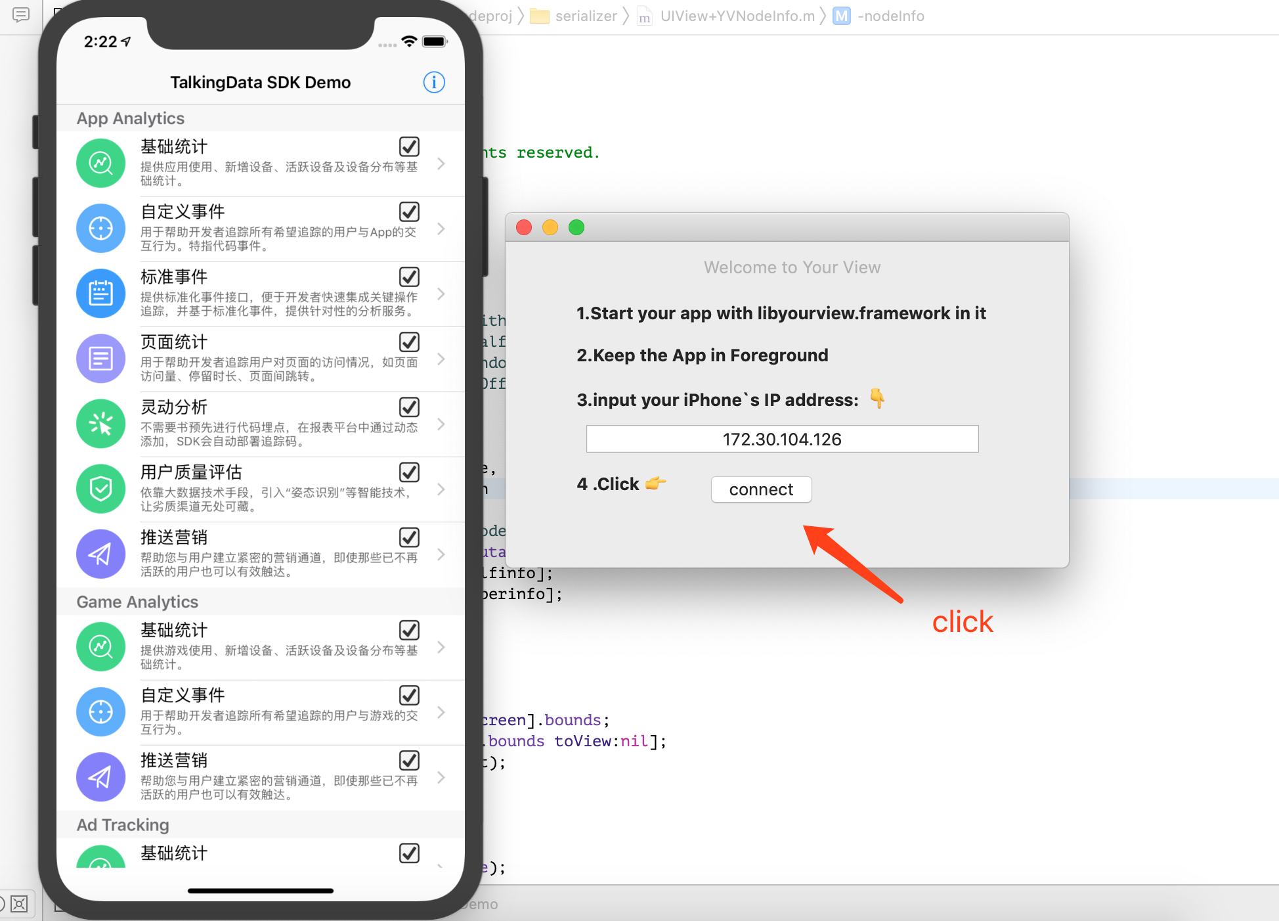1279x921 pixels.
Task: Open Game Analytics 基础统计 via its chevron
Action: click(441, 647)
